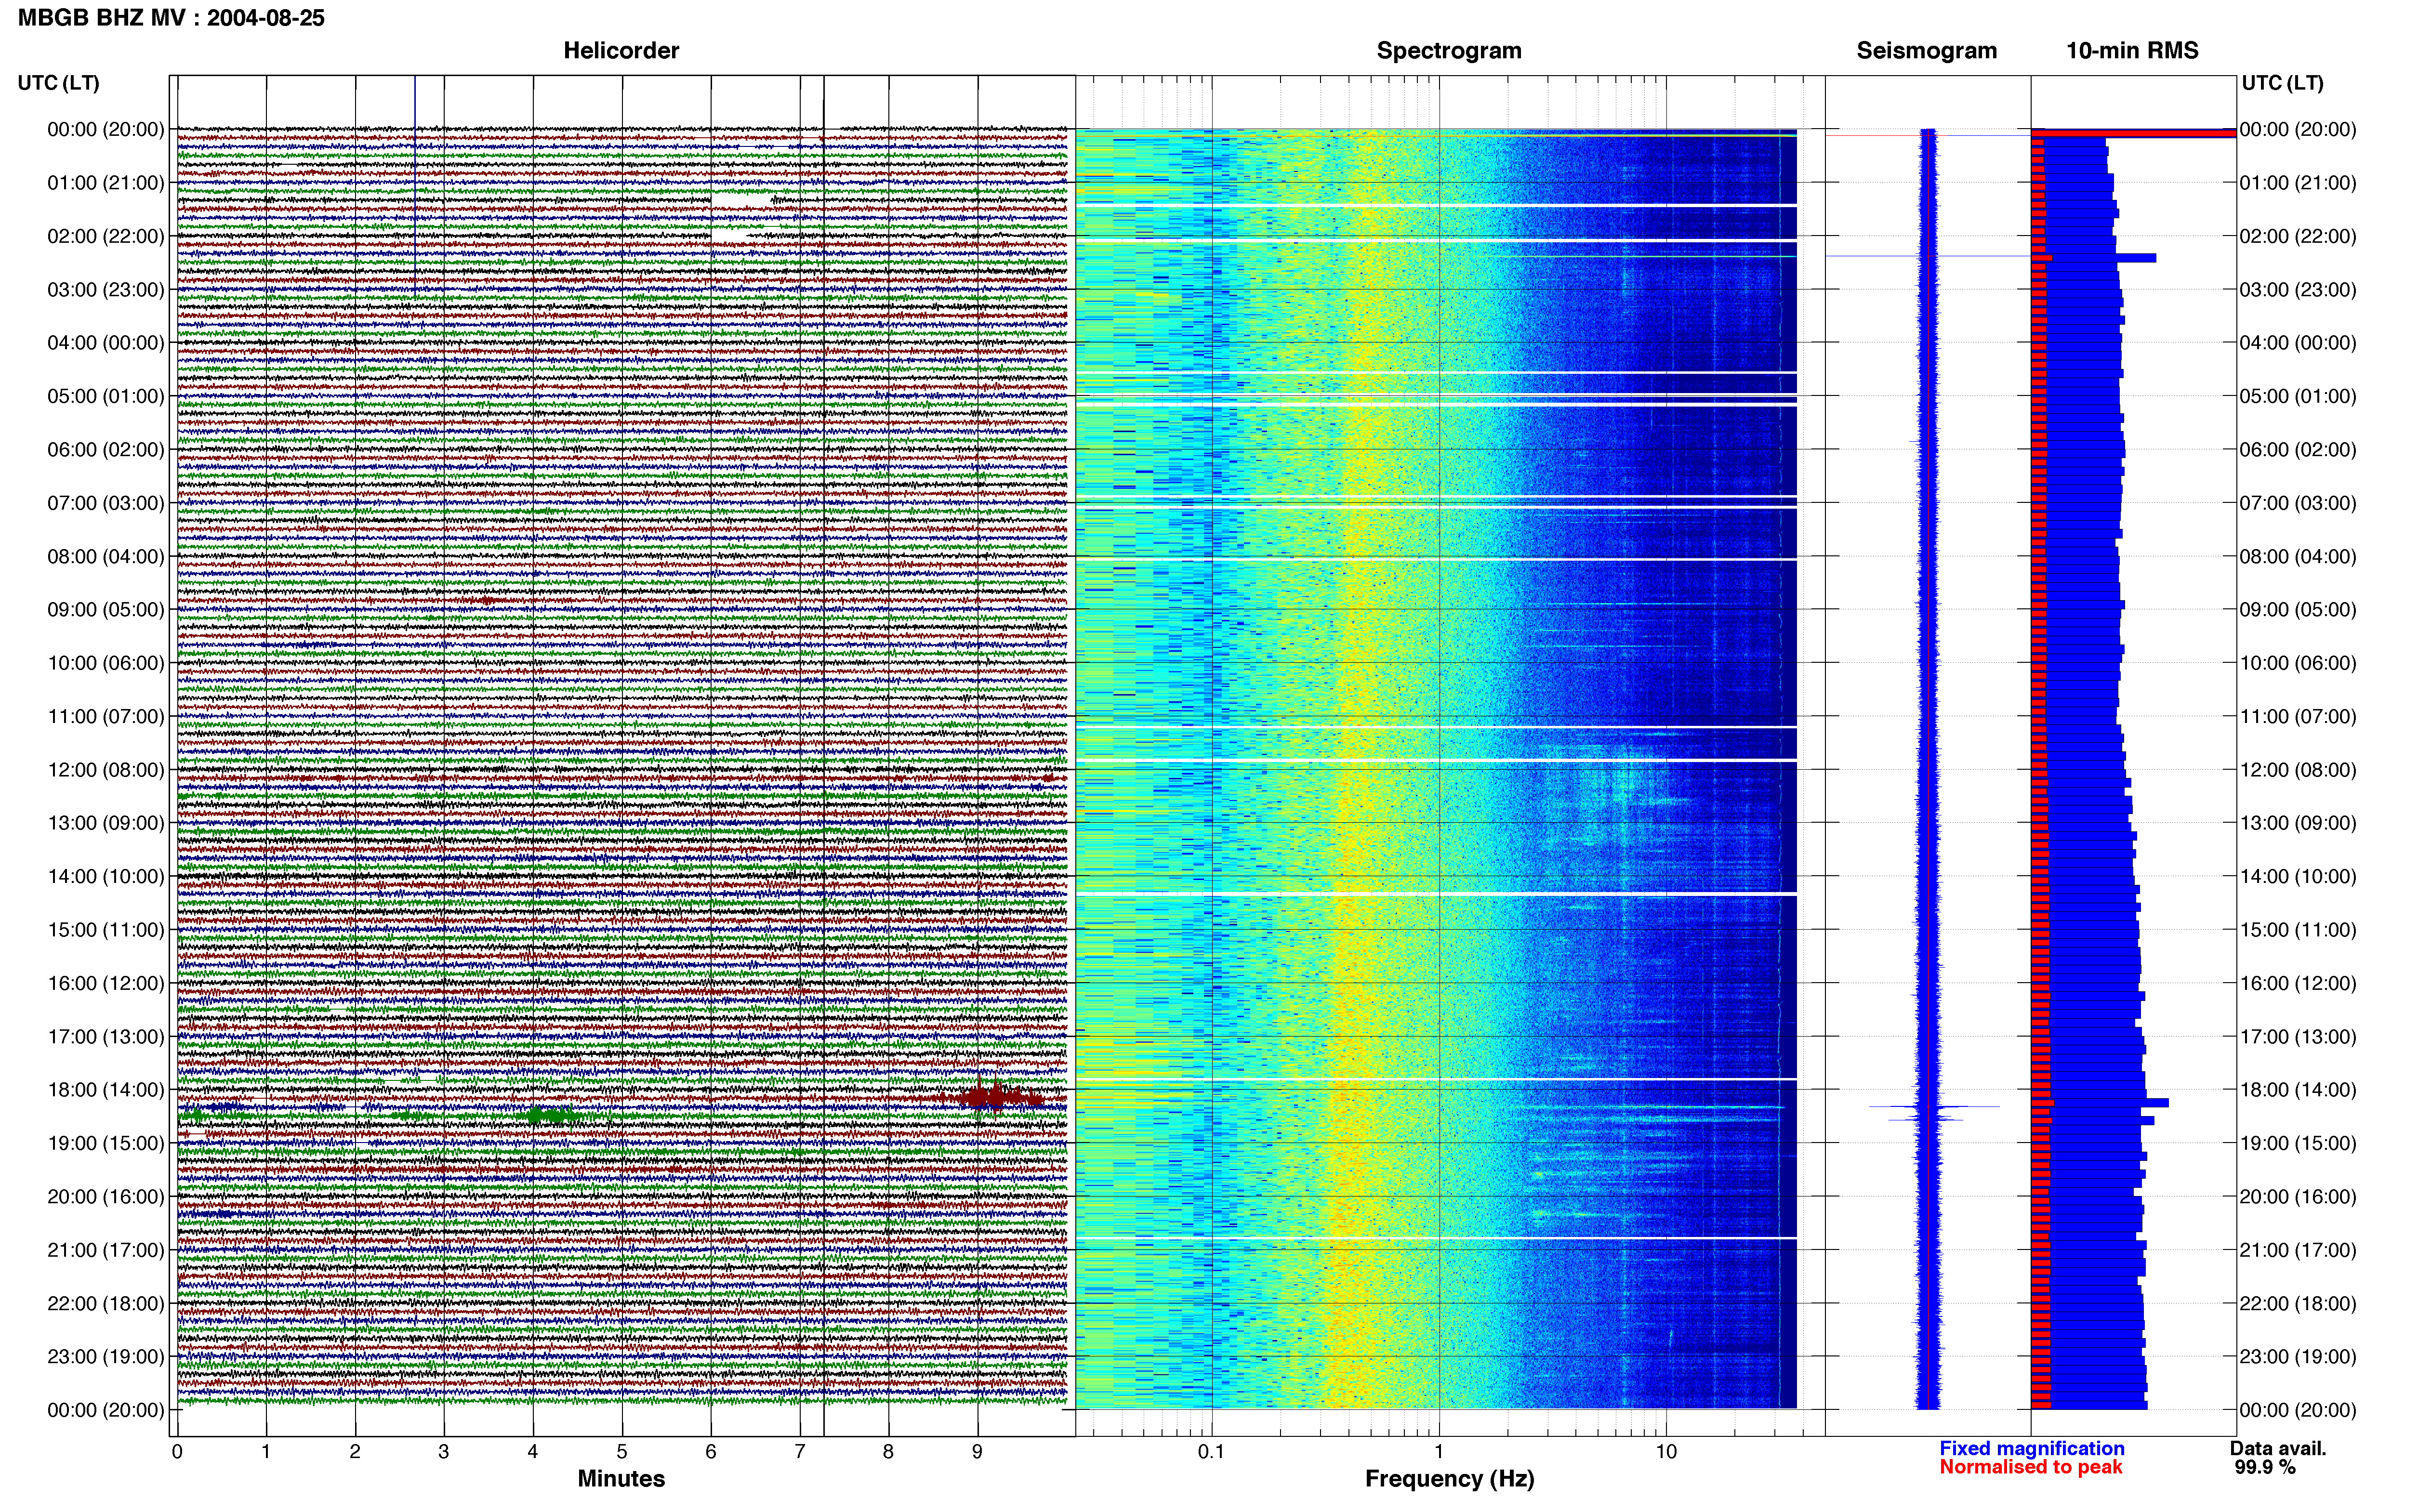Select the '99.9 %' availability value

(x=2265, y=1467)
